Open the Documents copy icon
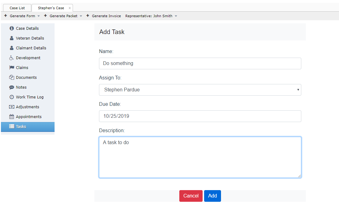The width and height of the screenshot is (339, 203). (11, 77)
